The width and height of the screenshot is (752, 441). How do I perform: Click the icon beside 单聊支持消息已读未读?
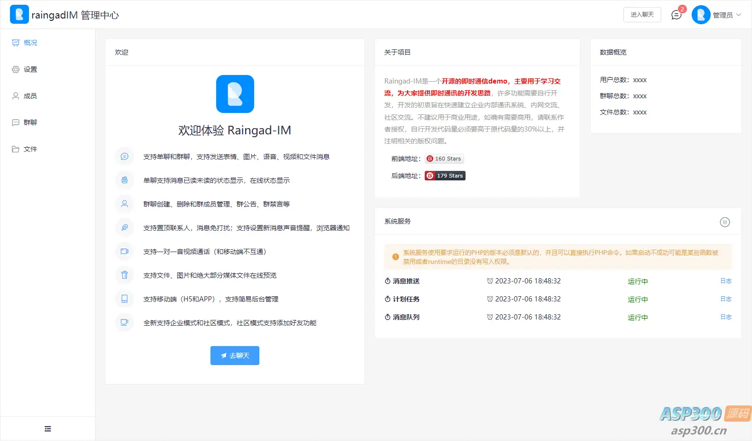[x=124, y=180]
